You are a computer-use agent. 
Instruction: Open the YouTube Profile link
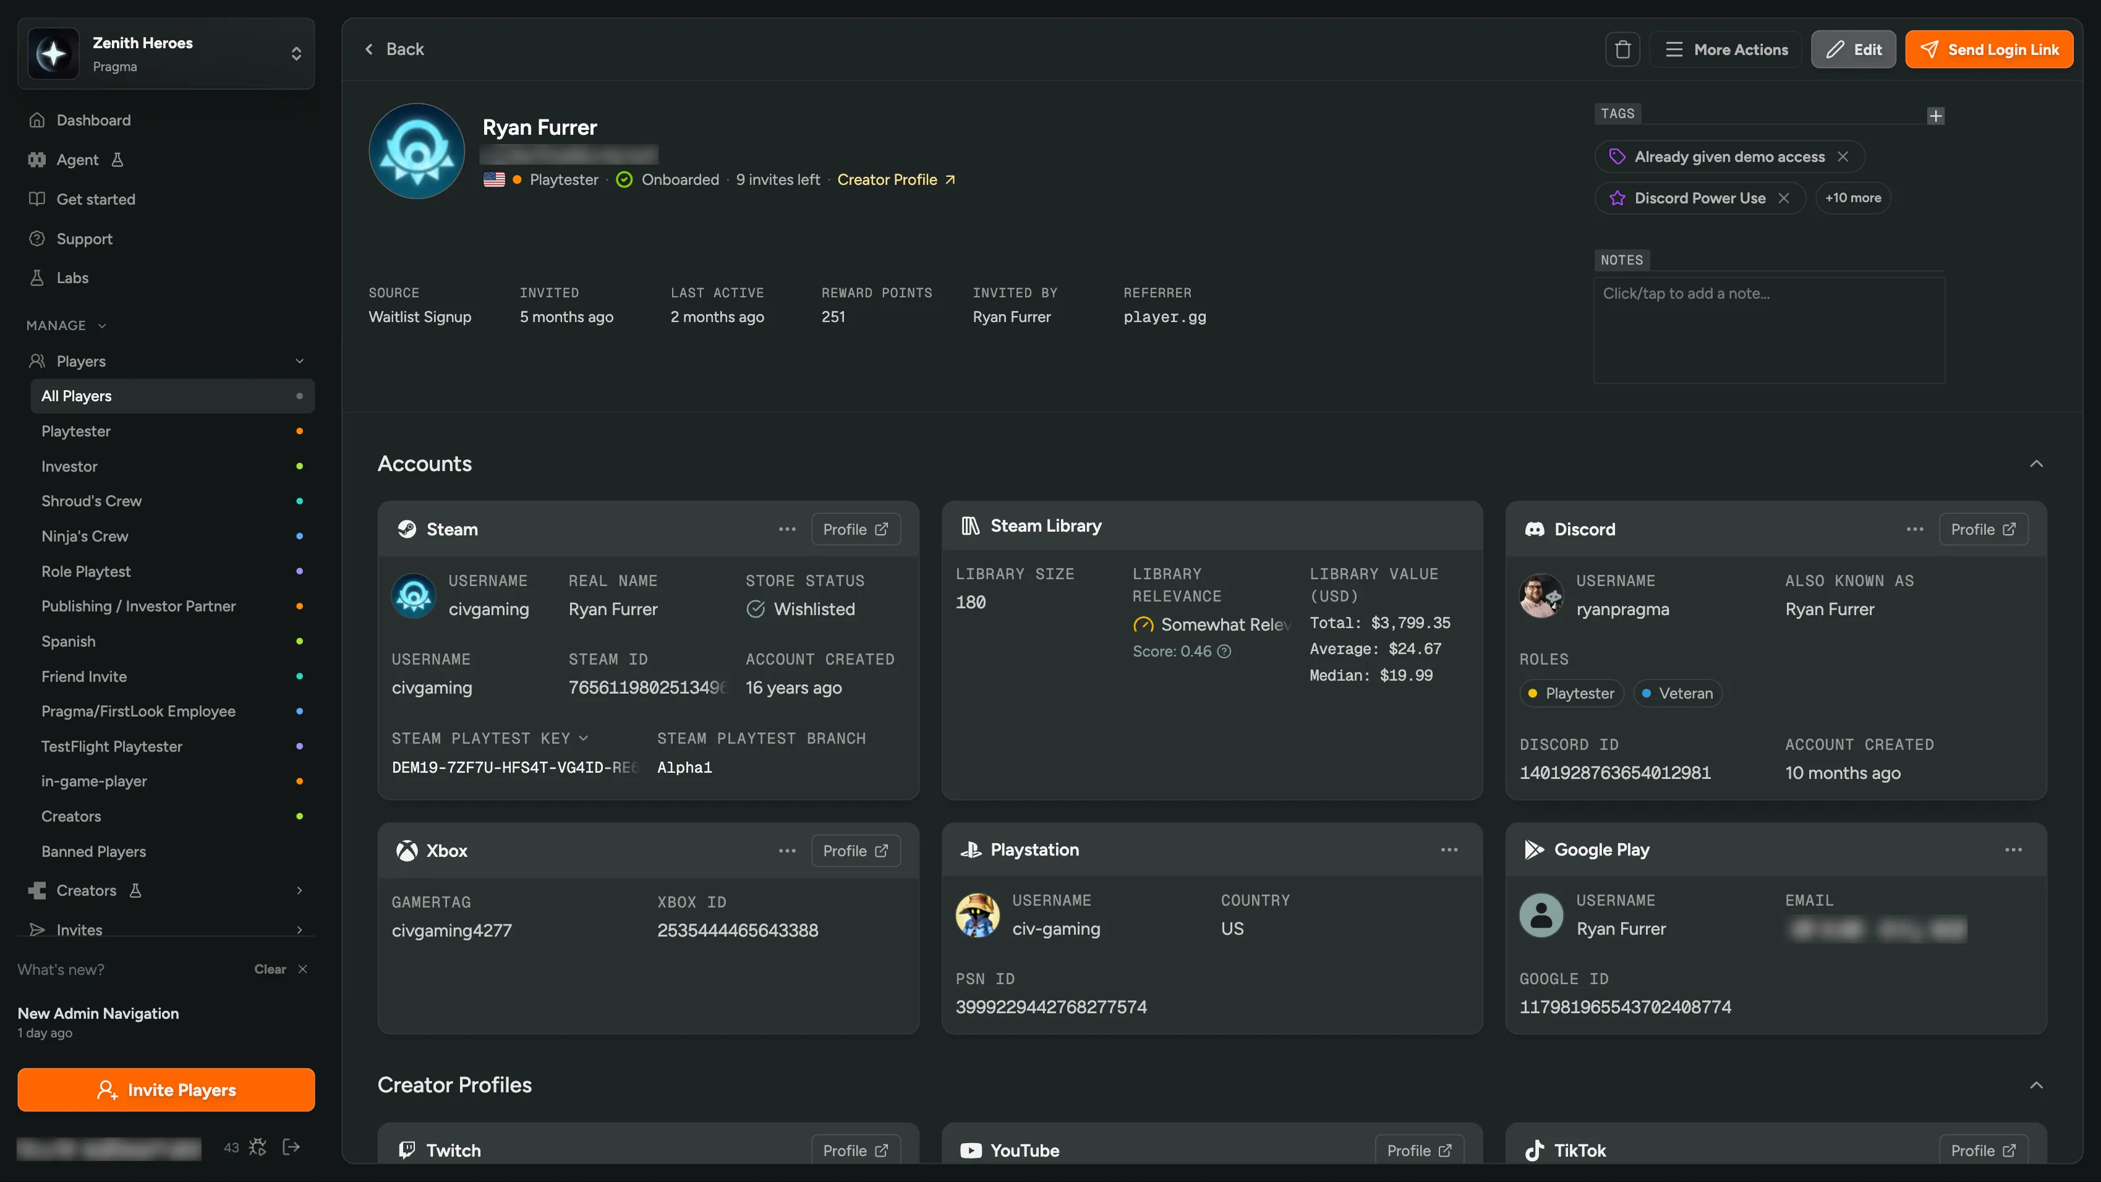click(1419, 1150)
